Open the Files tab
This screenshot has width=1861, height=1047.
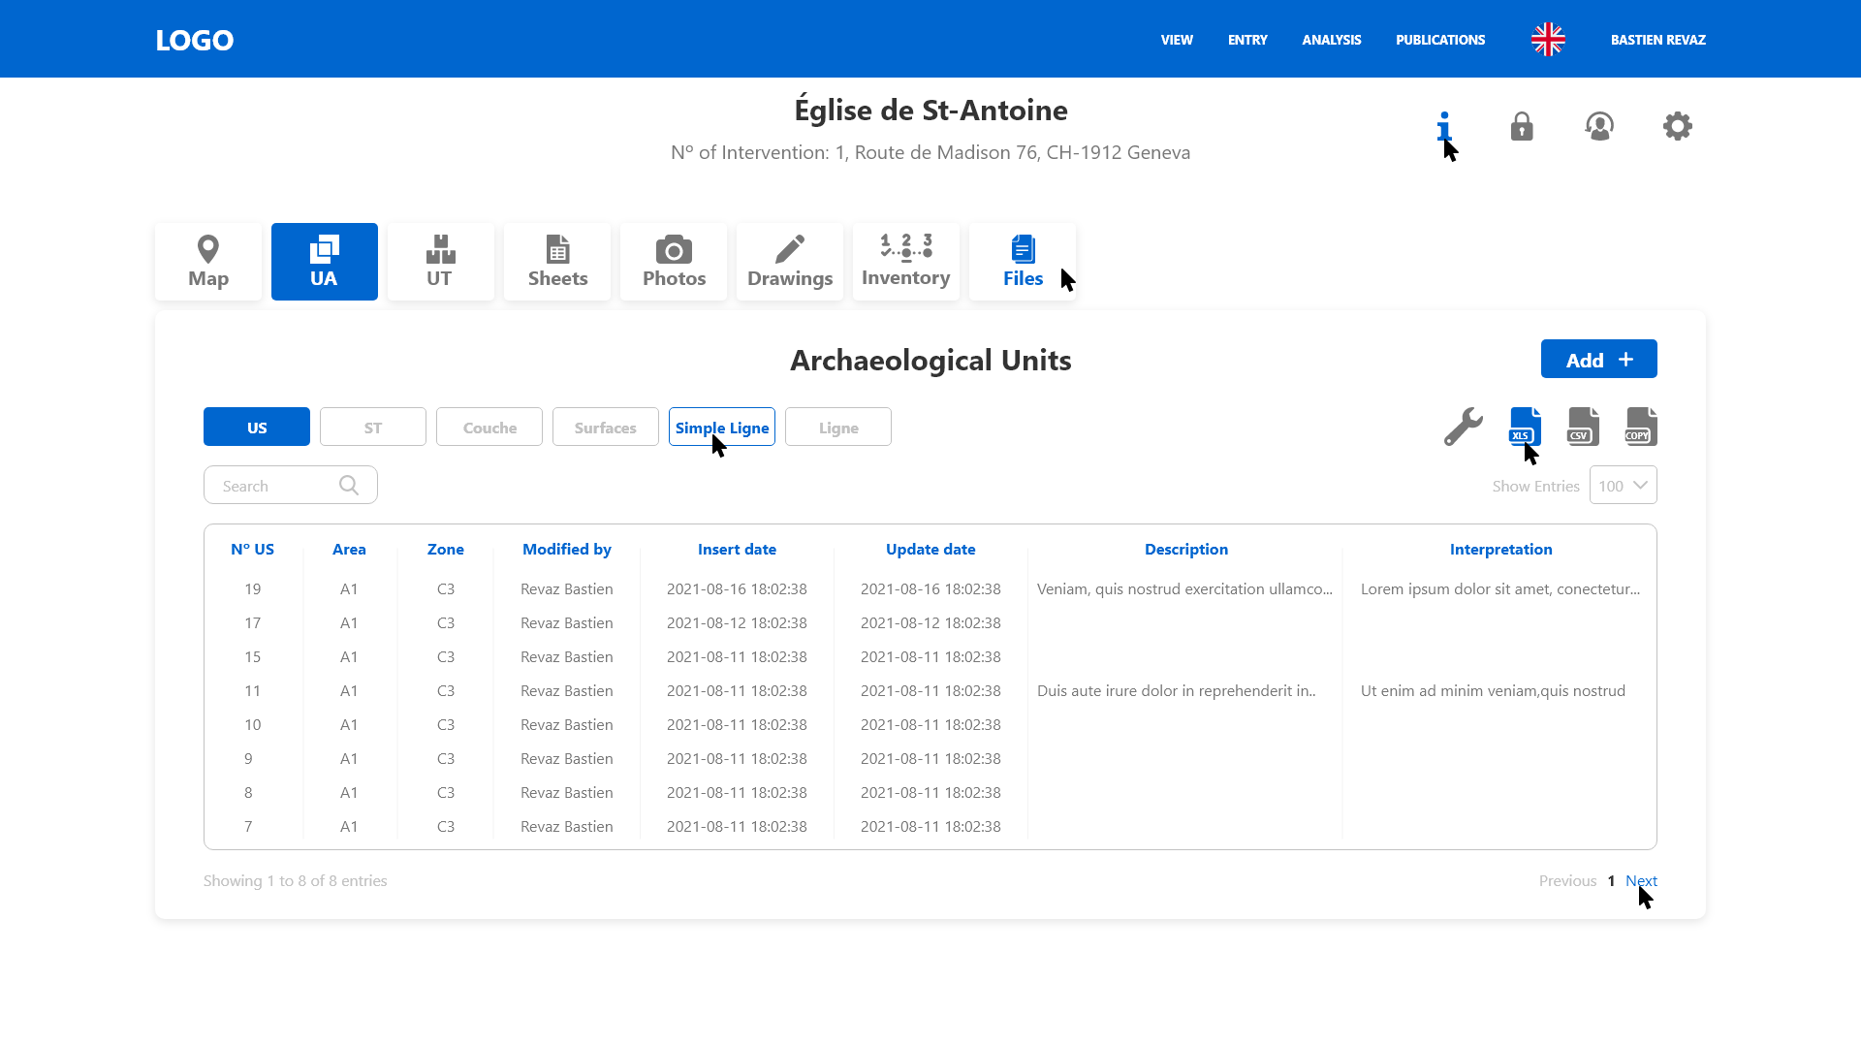[x=1023, y=262]
